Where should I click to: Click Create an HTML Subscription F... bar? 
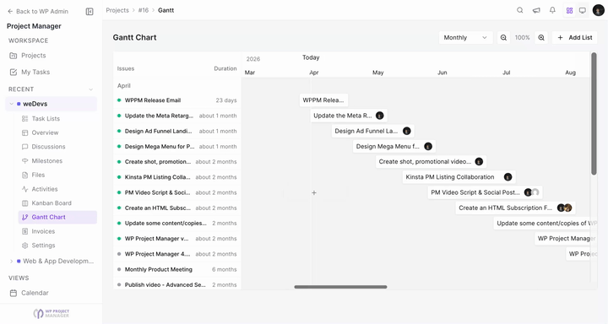coord(515,208)
